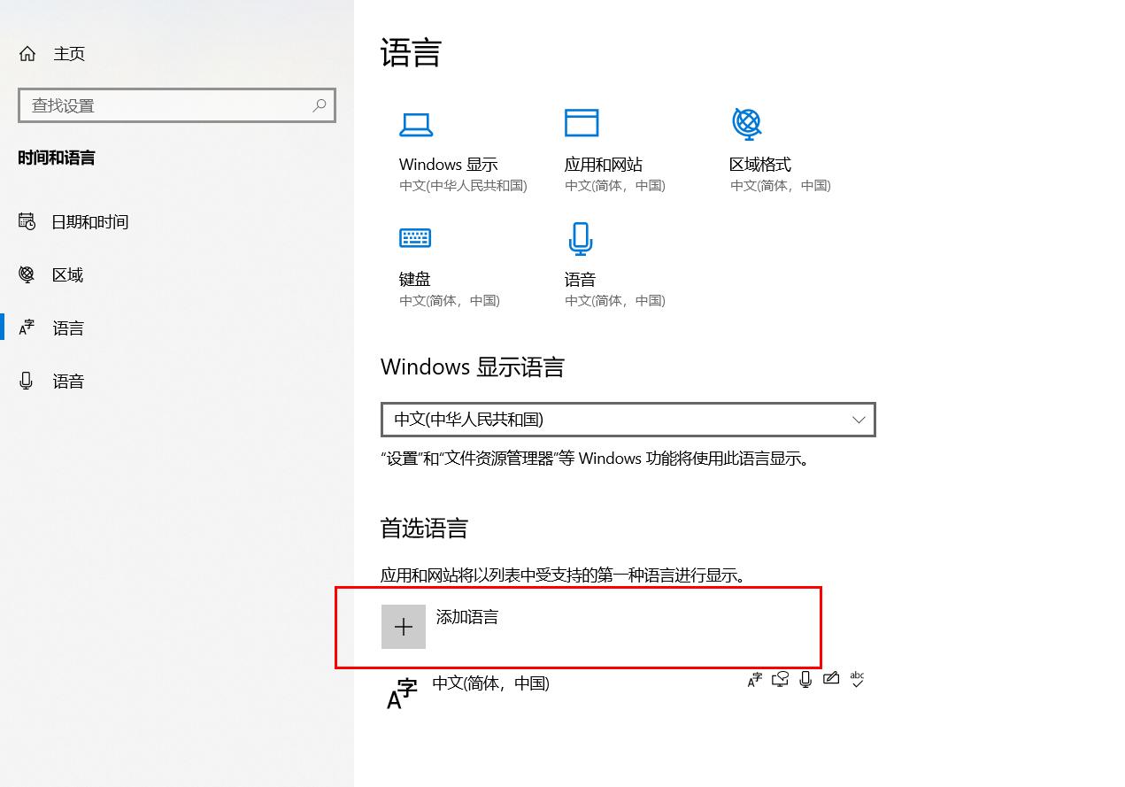1125x787 pixels.
Task: Click the 日期和时间 sidebar icon
Action: coord(27,221)
